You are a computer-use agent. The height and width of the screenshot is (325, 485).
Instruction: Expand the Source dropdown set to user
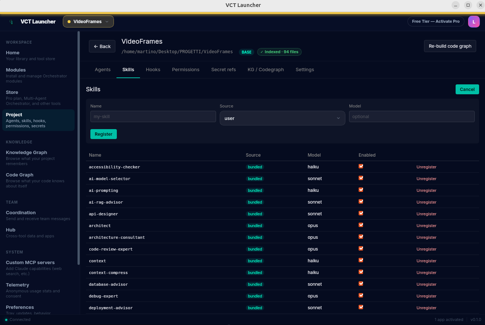click(x=282, y=118)
